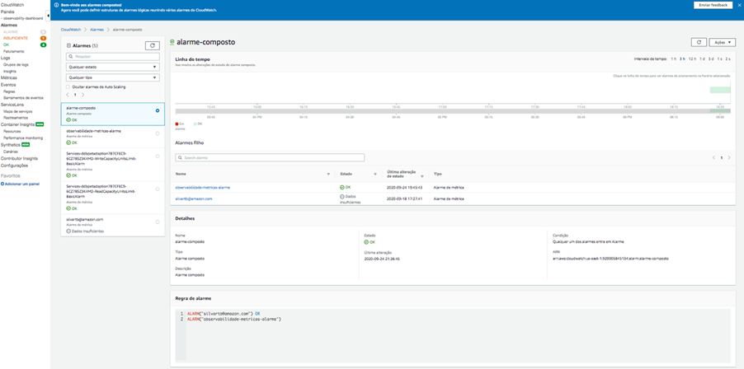
Task: Check Ocultar alarmes do Auto Scaling
Action: [x=68, y=87]
